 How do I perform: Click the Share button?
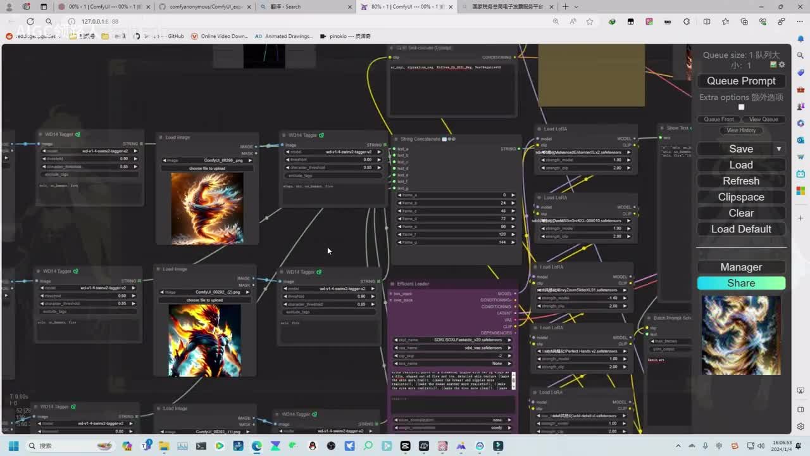coord(741,283)
